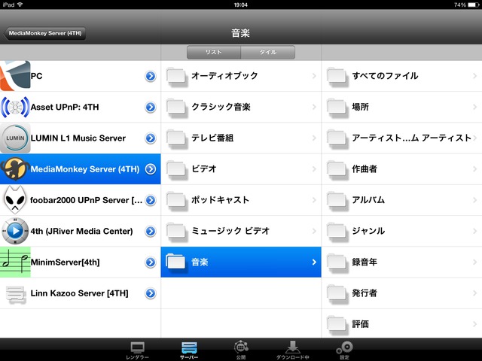Open the 設定 (Settings) tab
482x361 pixels.
(345, 350)
